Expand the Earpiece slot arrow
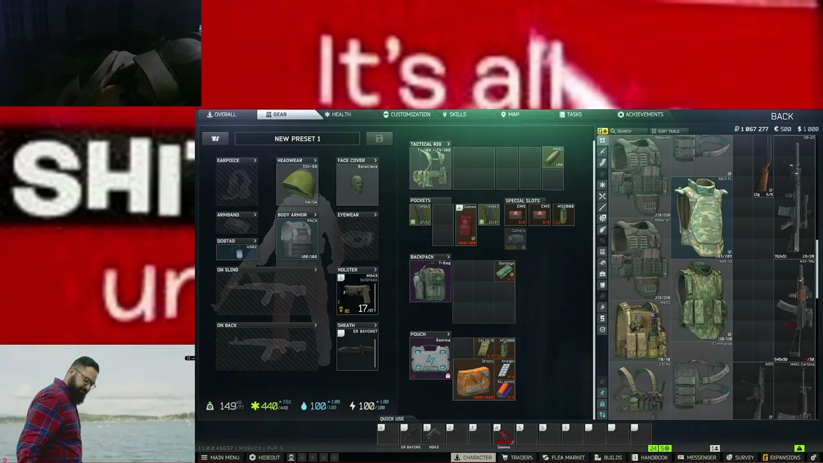The width and height of the screenshot is (823, 463). 255,160
